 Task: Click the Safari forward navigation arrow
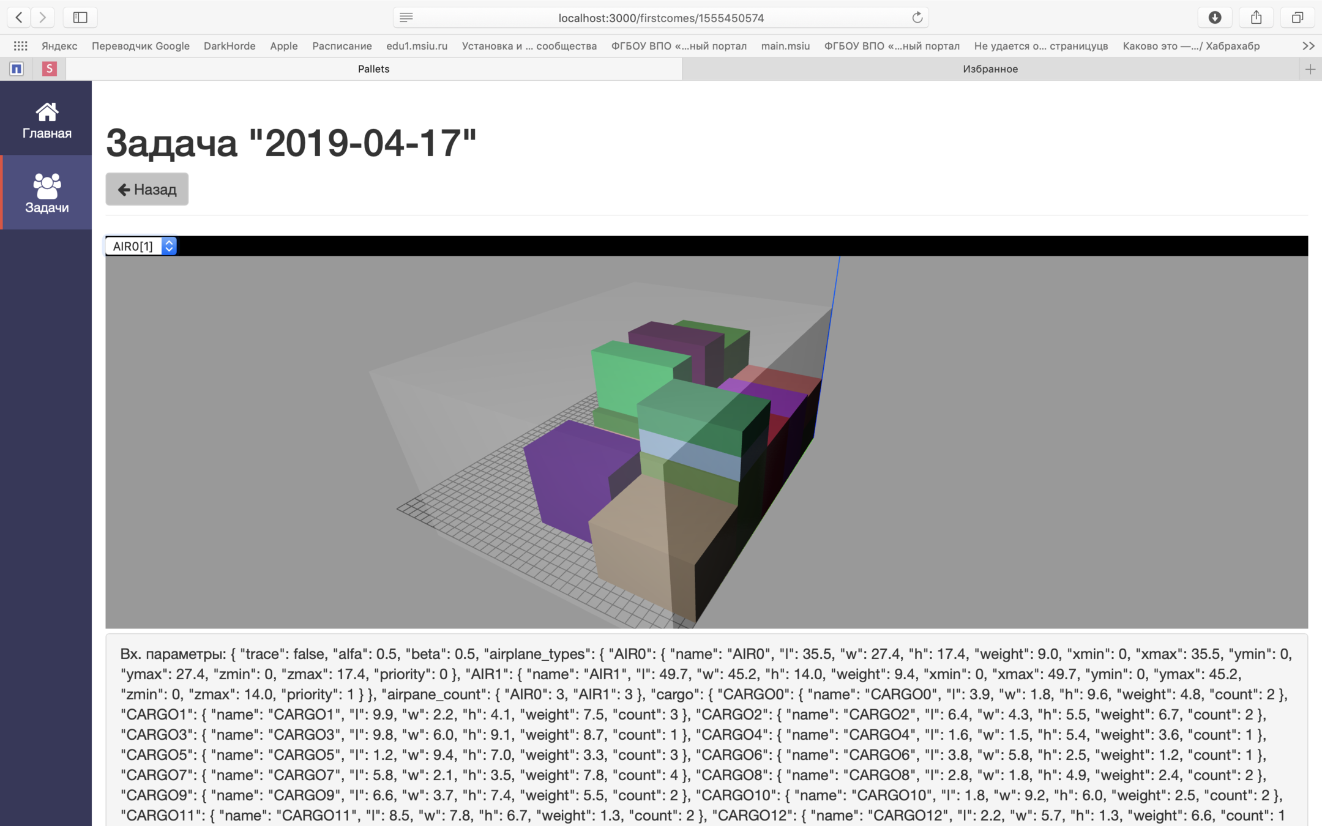click(x=42, y=17)
